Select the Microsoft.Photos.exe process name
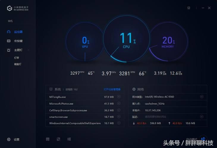This screenshot has height=148, width=217. [61, 104]
